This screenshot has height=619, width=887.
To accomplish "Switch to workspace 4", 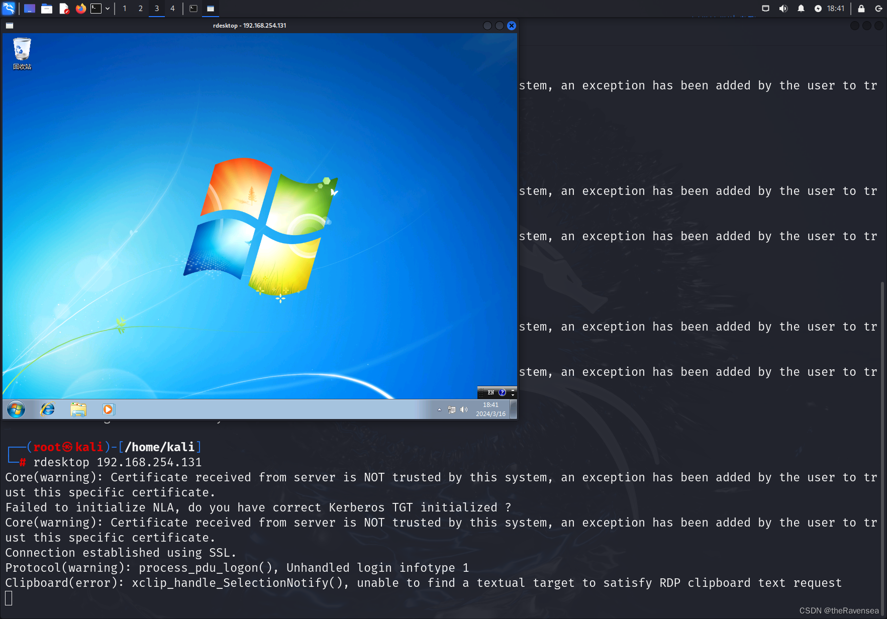I will click(x=172, y=9).
